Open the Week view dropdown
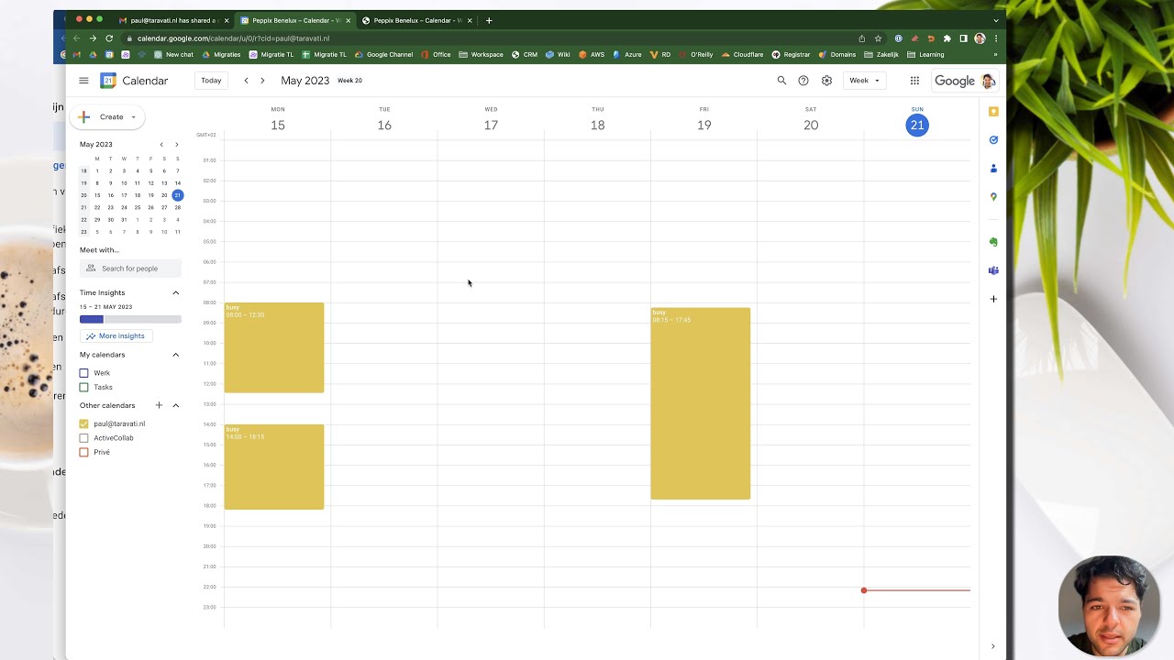1174x660 pixels. (864, 81)
